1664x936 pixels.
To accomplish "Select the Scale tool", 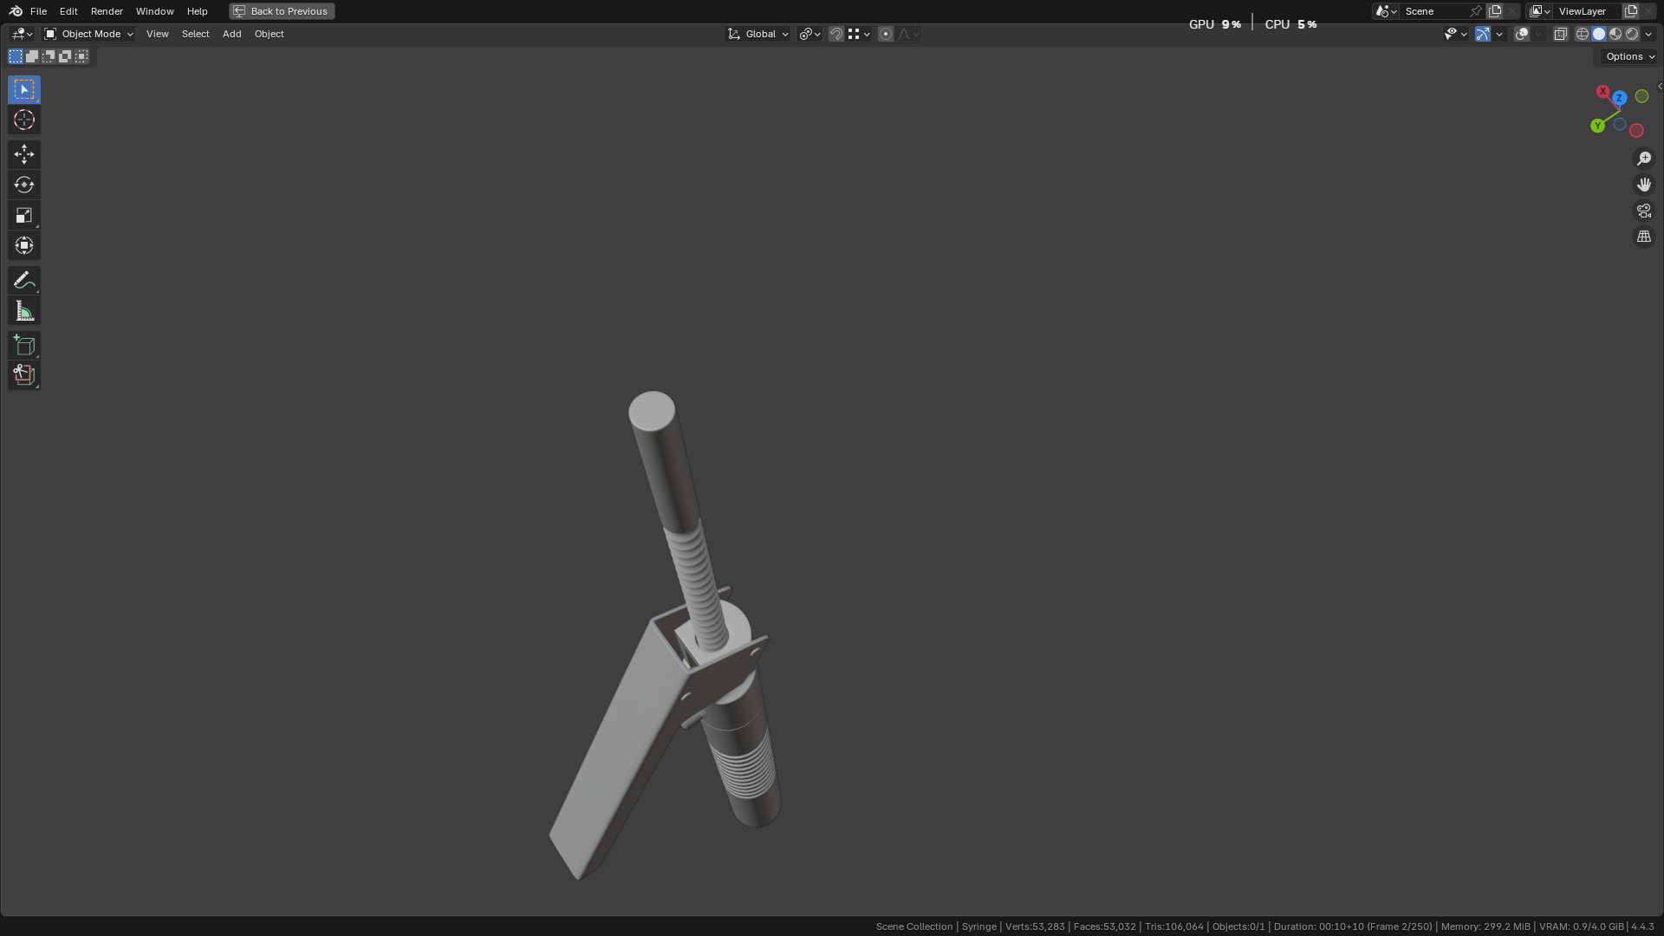I will [x=24, y=215].
